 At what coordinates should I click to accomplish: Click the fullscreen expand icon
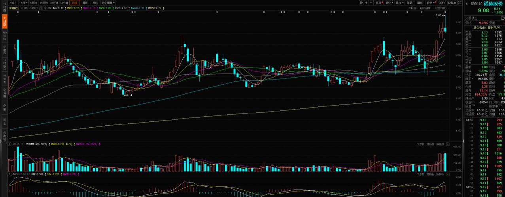(x=460, y=2)
